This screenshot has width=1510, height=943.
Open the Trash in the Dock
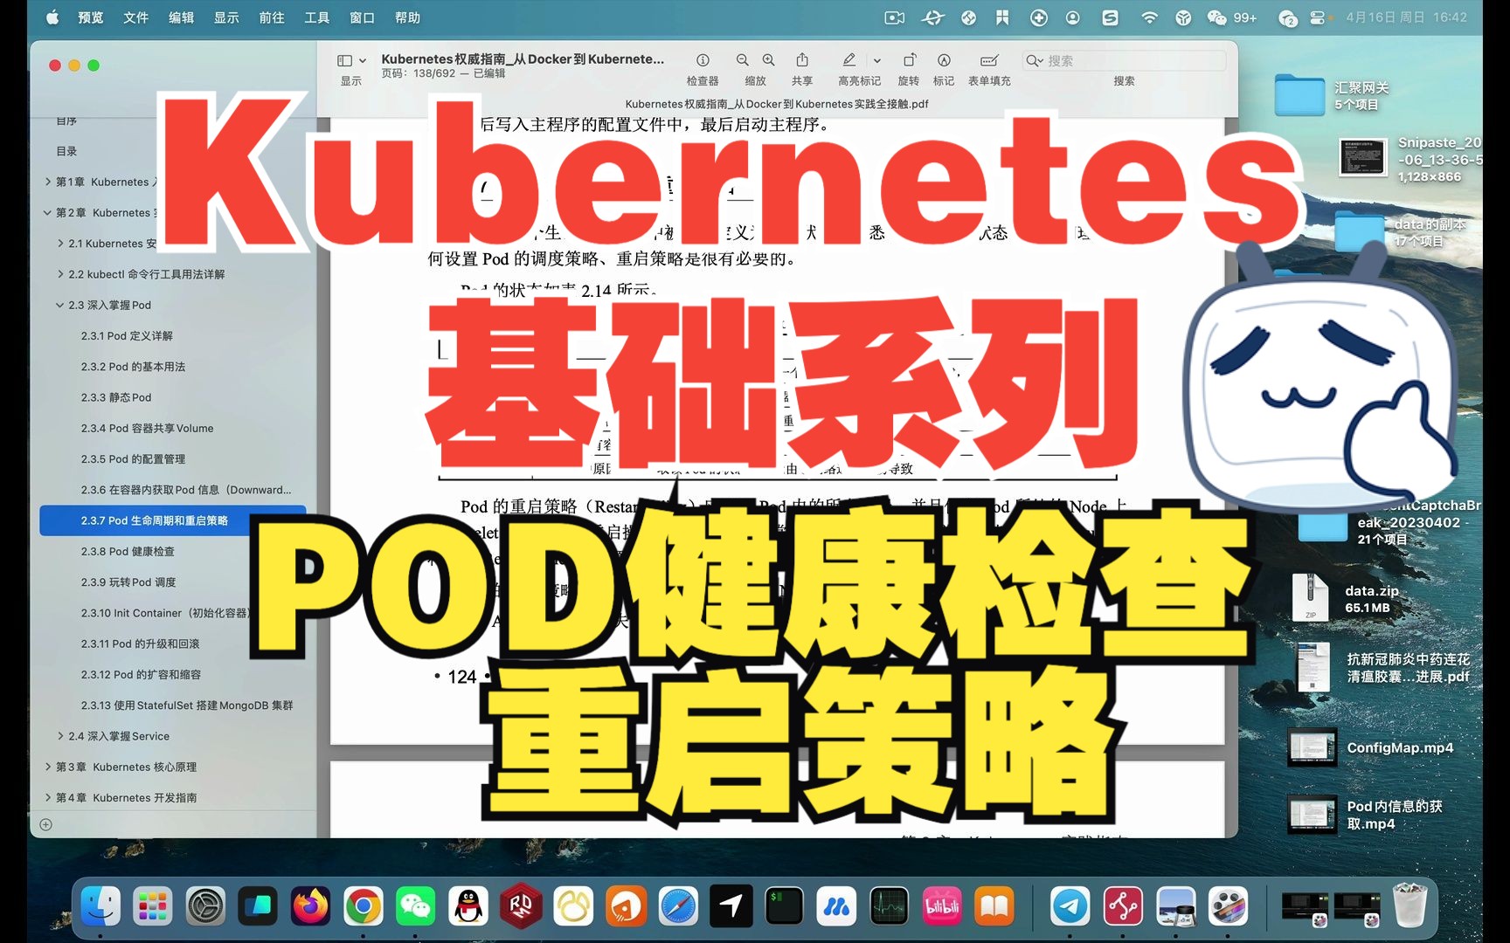[x=1410, y=906]
